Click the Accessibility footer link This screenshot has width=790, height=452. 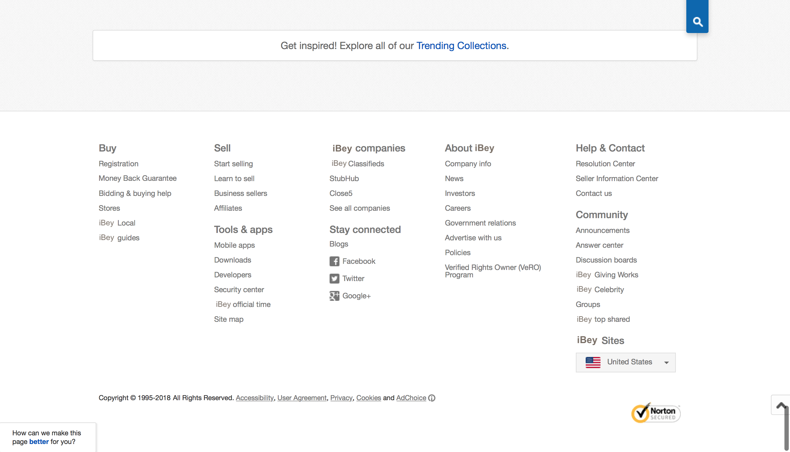[255, 398]
